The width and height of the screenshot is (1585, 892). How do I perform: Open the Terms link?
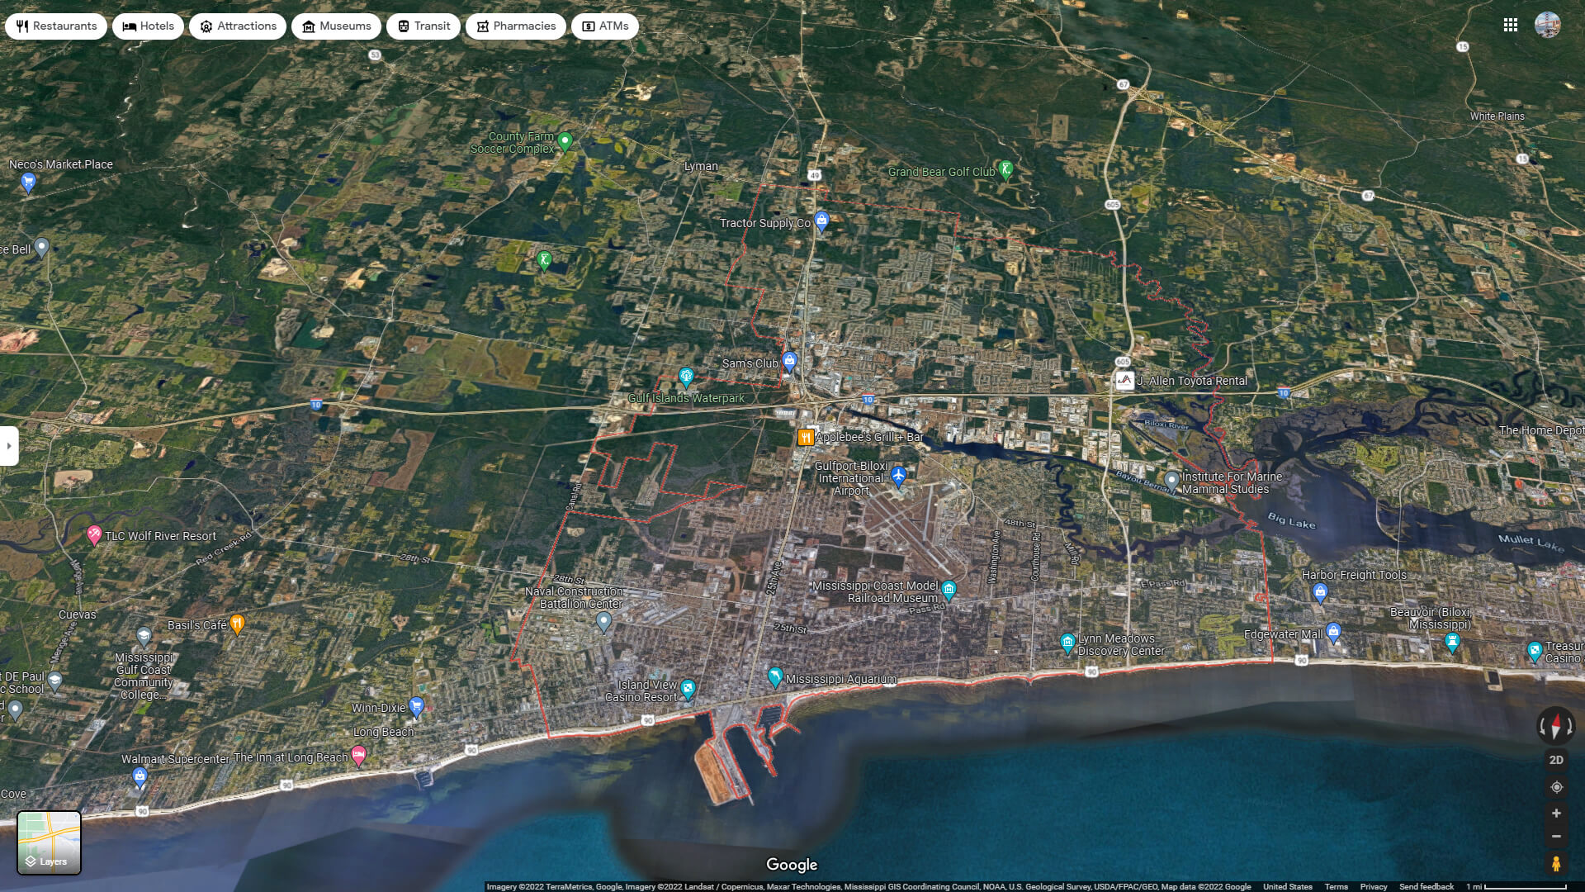click(1337, 886)
